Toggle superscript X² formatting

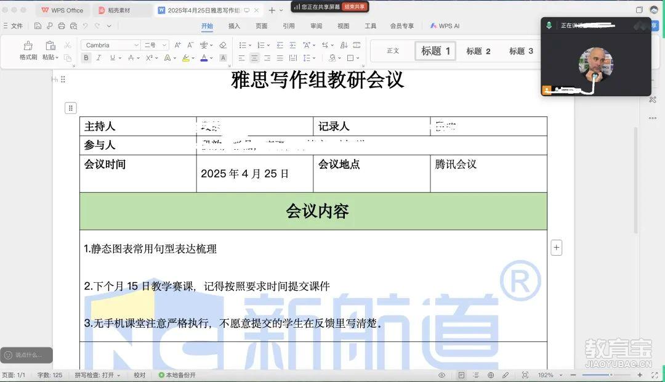(149, 58)
